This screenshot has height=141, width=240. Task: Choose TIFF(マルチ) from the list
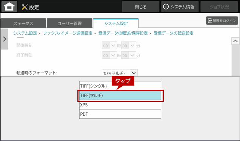click(x=120, y=95)
